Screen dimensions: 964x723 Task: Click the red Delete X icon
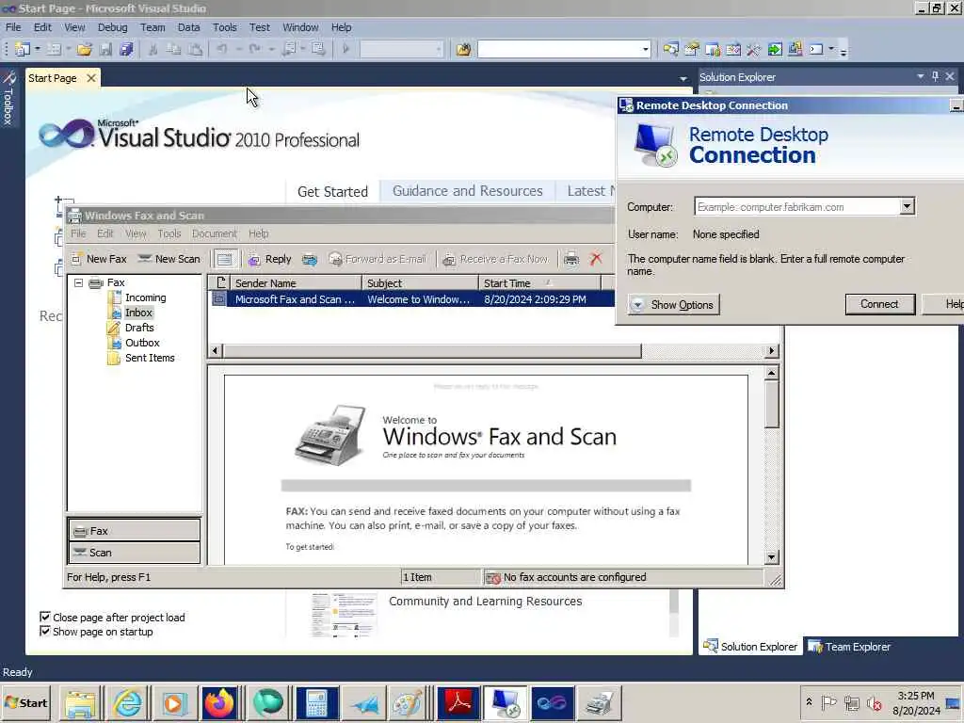coord(596,259)
